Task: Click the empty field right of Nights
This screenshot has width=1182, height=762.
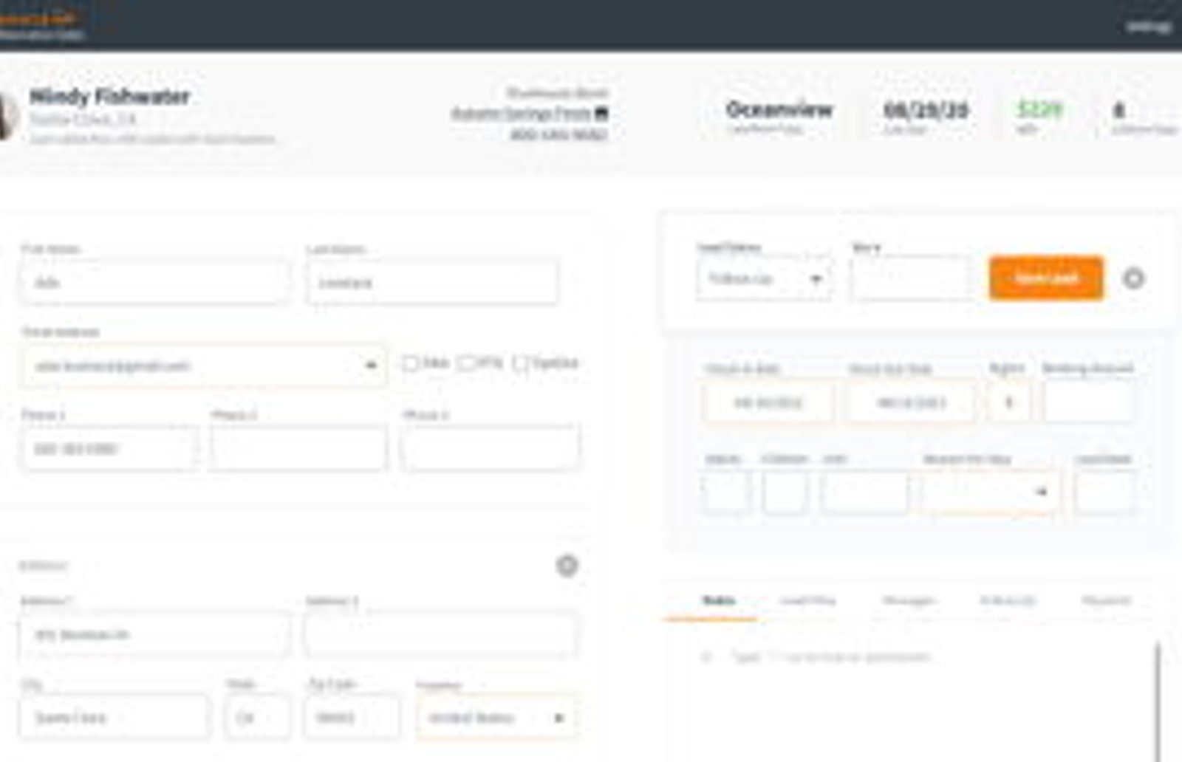Action: click(1088, 402)
